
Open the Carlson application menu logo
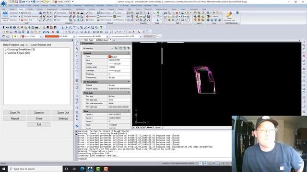[3, 3]
